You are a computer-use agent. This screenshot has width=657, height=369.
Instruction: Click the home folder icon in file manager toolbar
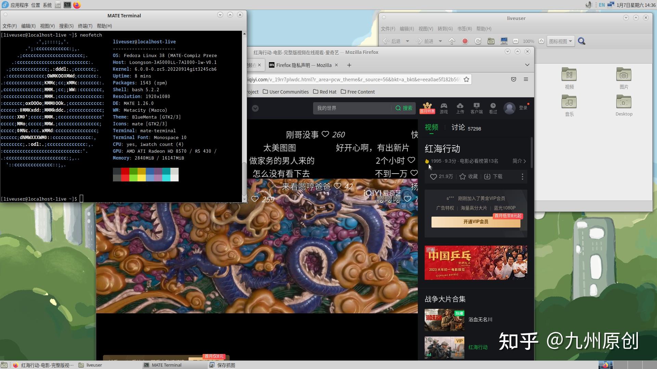click(491, 41)
